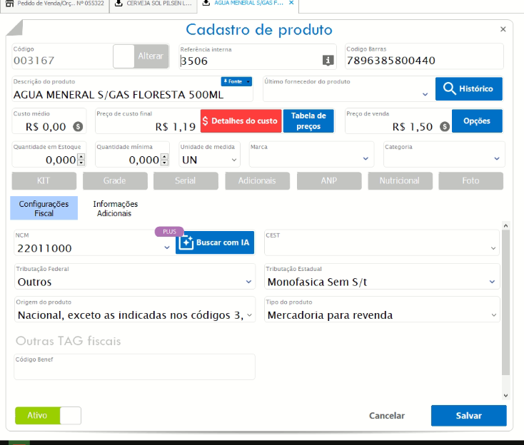Close the Cadastro de produto dialog
This screenshot has height=445, width=524.
point(503,29)
